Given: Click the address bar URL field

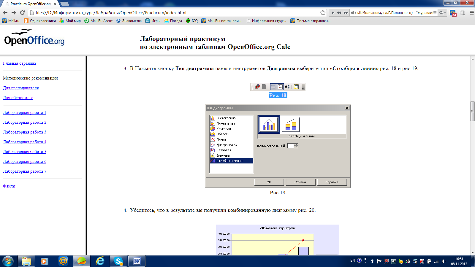Looking at the screenshot, I should coord(177,12).
